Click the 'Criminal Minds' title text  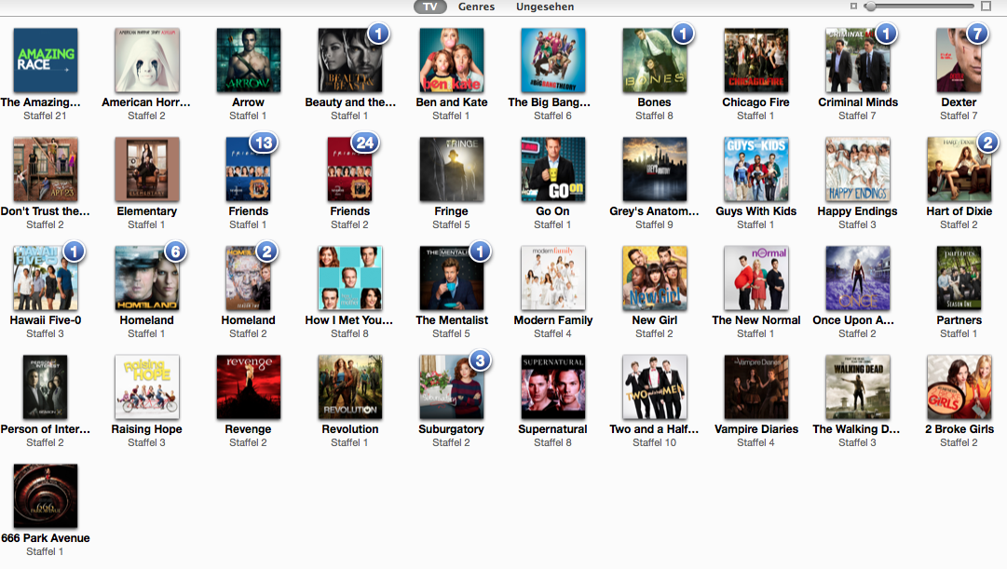857,102
